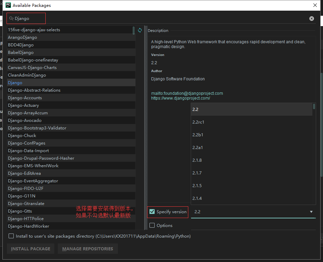Pick version 2.1.4 from the list
This screenshot has height=262, width=323.
[252, 198]
